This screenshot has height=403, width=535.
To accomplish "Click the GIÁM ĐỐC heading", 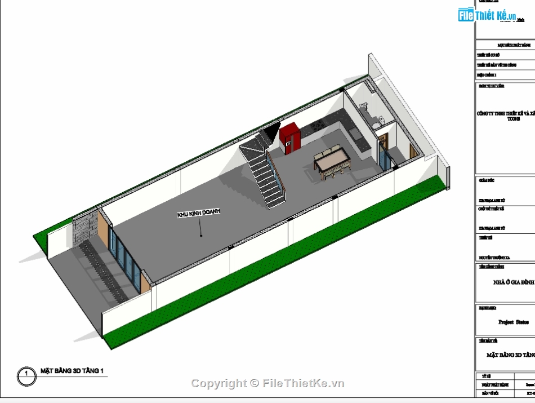I will [x=487, y=180].
